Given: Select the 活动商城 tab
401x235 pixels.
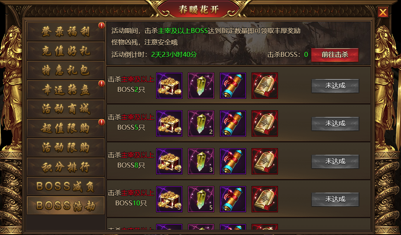Looking at the screenshot, I should tap(66, 109).
